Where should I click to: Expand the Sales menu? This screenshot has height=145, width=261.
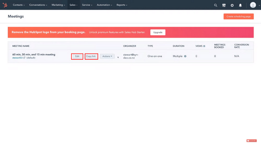[x=74, y=5]
